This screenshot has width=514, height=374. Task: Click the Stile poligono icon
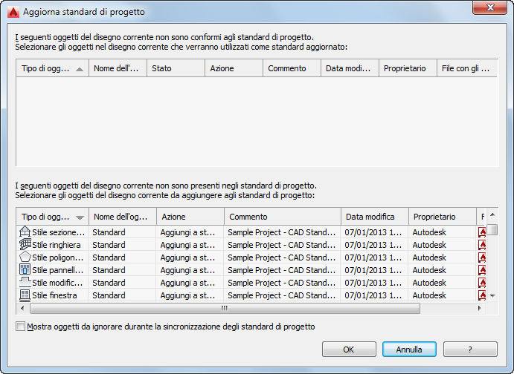(x=25, y=257)
